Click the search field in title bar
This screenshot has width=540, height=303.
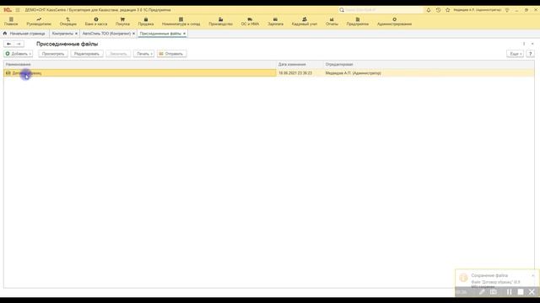pos(381,10)
